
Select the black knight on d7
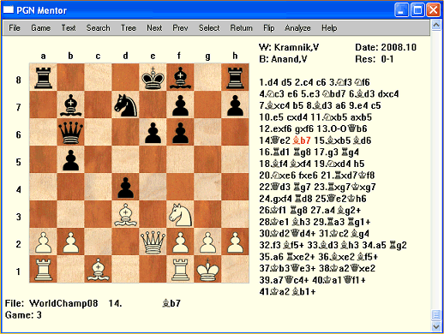[x=125, y=104]
